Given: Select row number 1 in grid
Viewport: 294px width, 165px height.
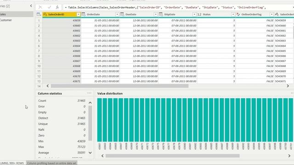Looking at the screenshot, I should 39,20.
